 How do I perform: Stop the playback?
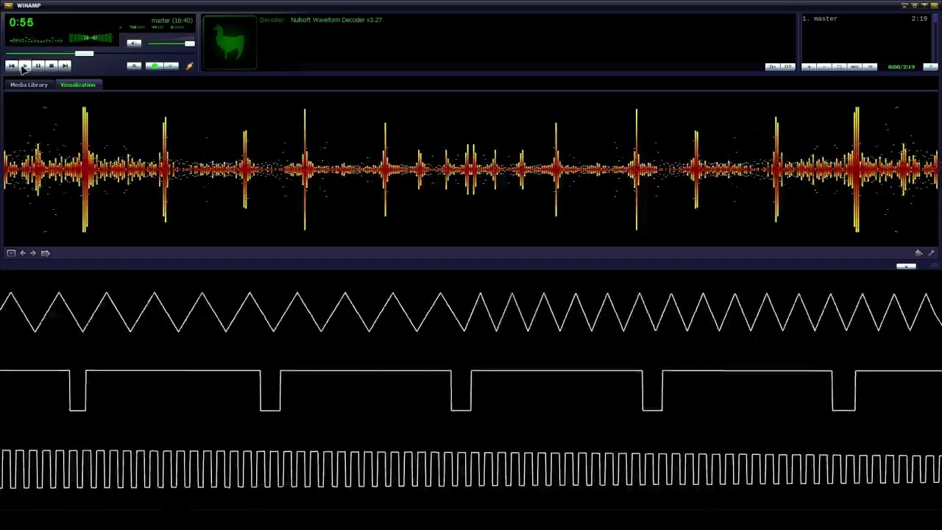tap(51, 66)
